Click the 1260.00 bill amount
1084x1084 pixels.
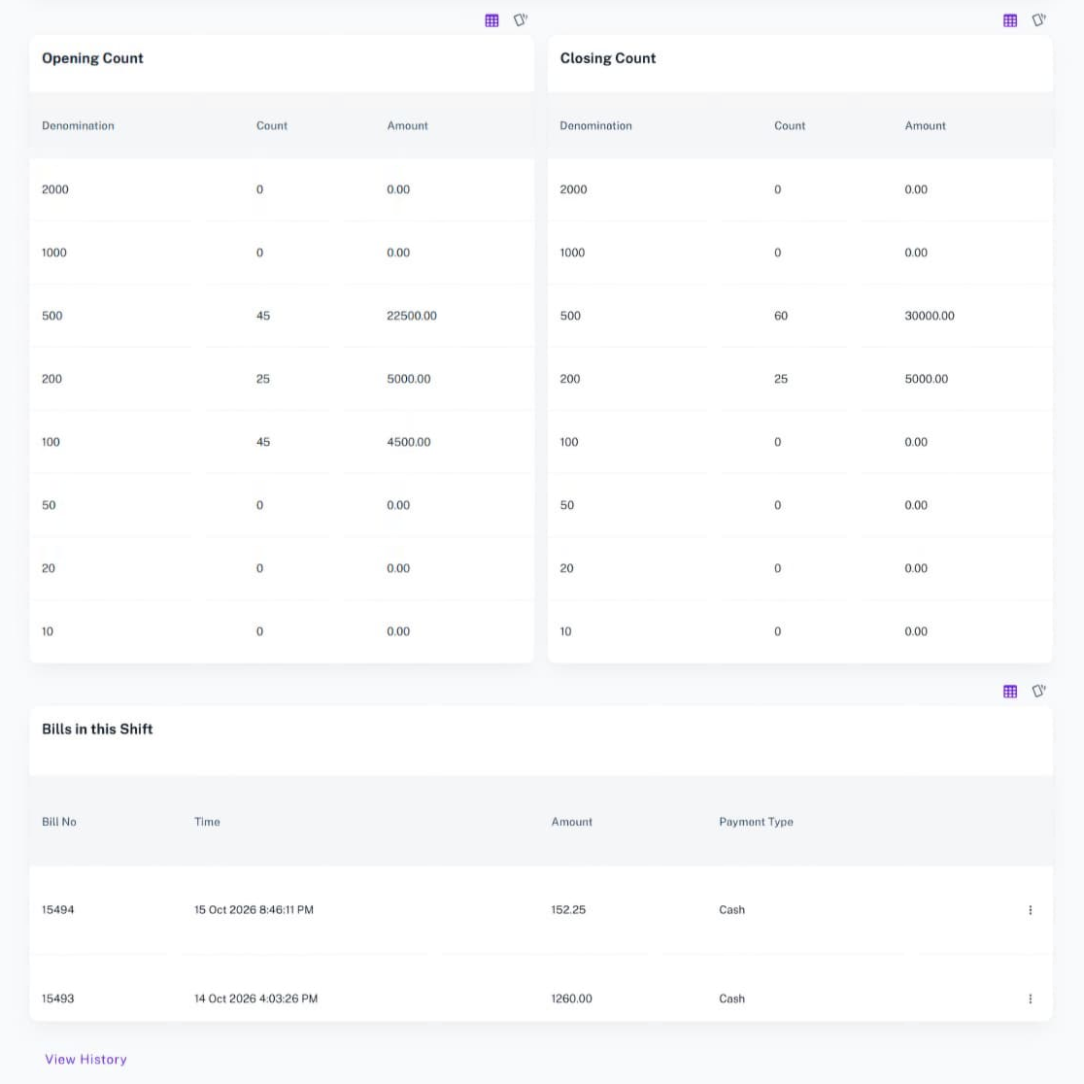[572, 999]
